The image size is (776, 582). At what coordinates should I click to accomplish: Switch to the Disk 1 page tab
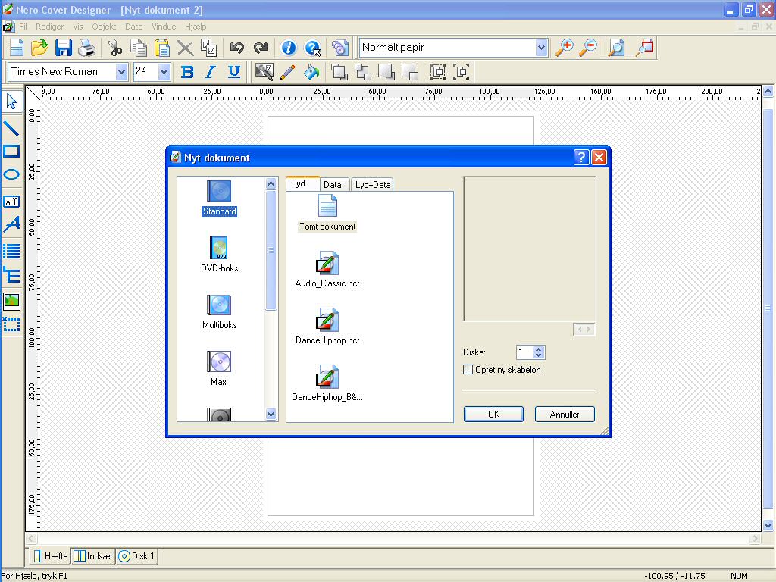[x=137, y=556]
